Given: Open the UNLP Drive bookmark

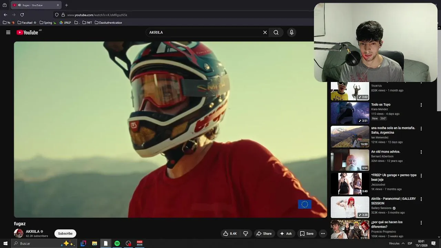Looking at the screenshot, I should point(65,23).
